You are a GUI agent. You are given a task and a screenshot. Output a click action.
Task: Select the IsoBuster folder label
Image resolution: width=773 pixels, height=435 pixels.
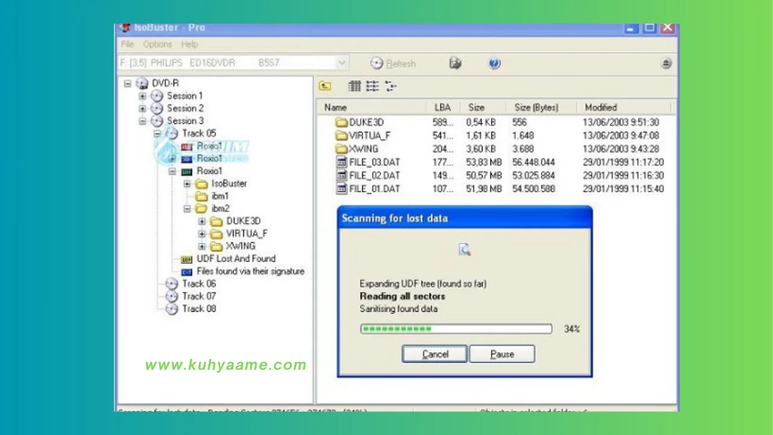[229, 184]
